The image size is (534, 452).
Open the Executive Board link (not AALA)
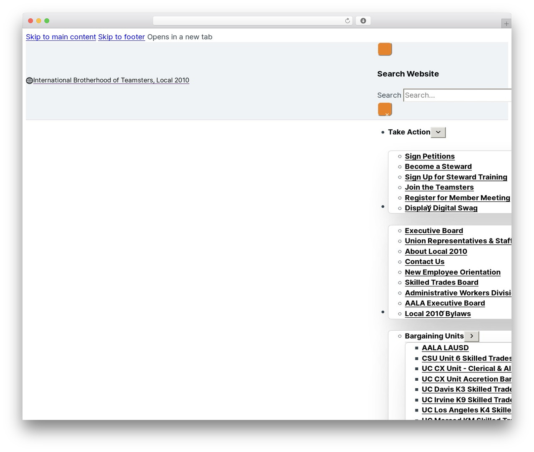click(x=434, y=231)
